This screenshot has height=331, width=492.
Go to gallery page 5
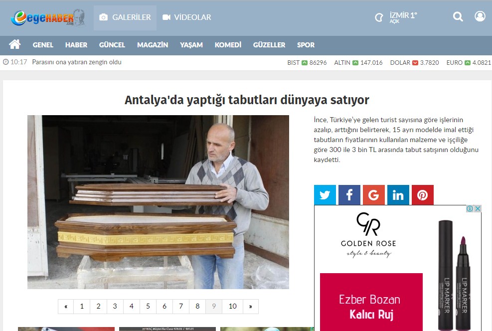148,307
